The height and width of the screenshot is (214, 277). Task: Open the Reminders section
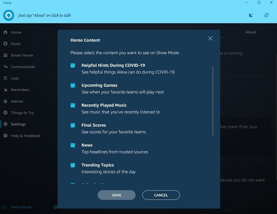[x=20, y=90]
